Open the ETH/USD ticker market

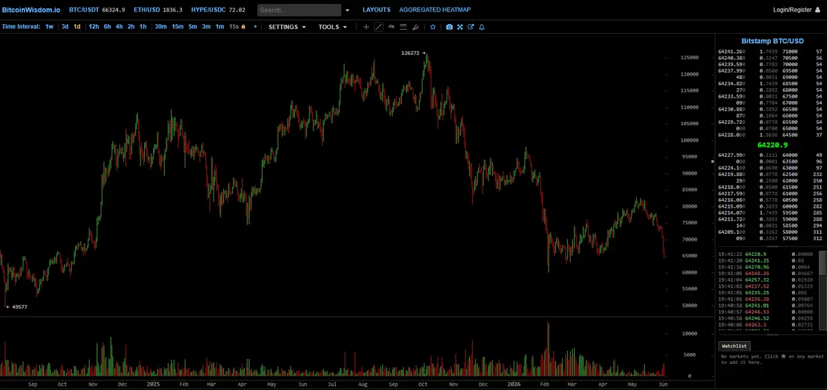[158, 10]
